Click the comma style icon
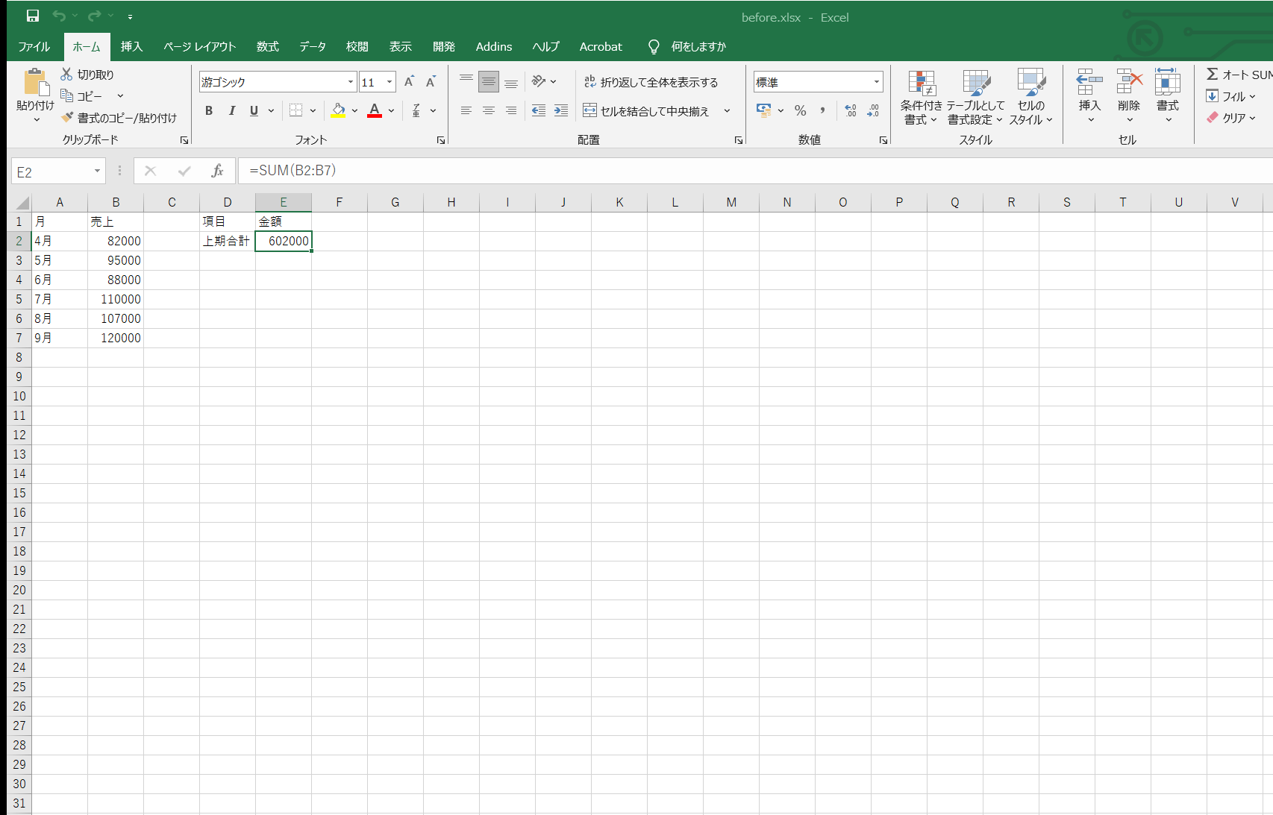This screenshot has width=1273, height=815. coord(822,110)
